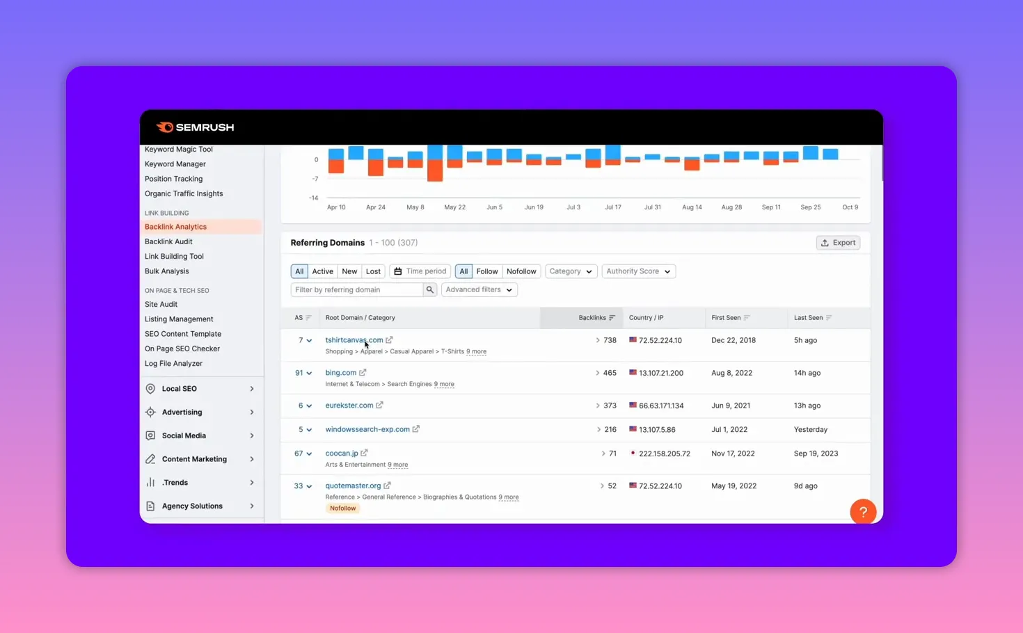This screenshot has height=633, width=1023.
Task: Filter by New referring domains
Action: point(349,271)
